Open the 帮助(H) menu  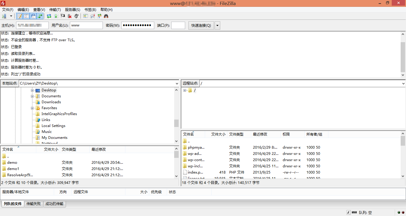coord(106,10)
